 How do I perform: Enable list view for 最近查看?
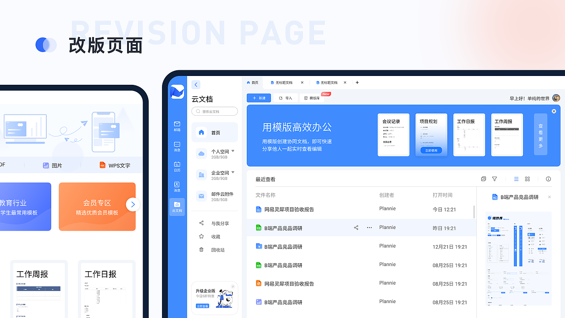tap(516, 179)
